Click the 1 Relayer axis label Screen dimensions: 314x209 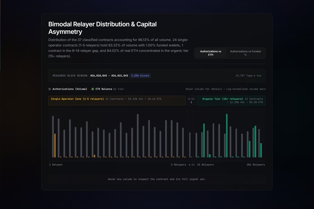point(56,165)
